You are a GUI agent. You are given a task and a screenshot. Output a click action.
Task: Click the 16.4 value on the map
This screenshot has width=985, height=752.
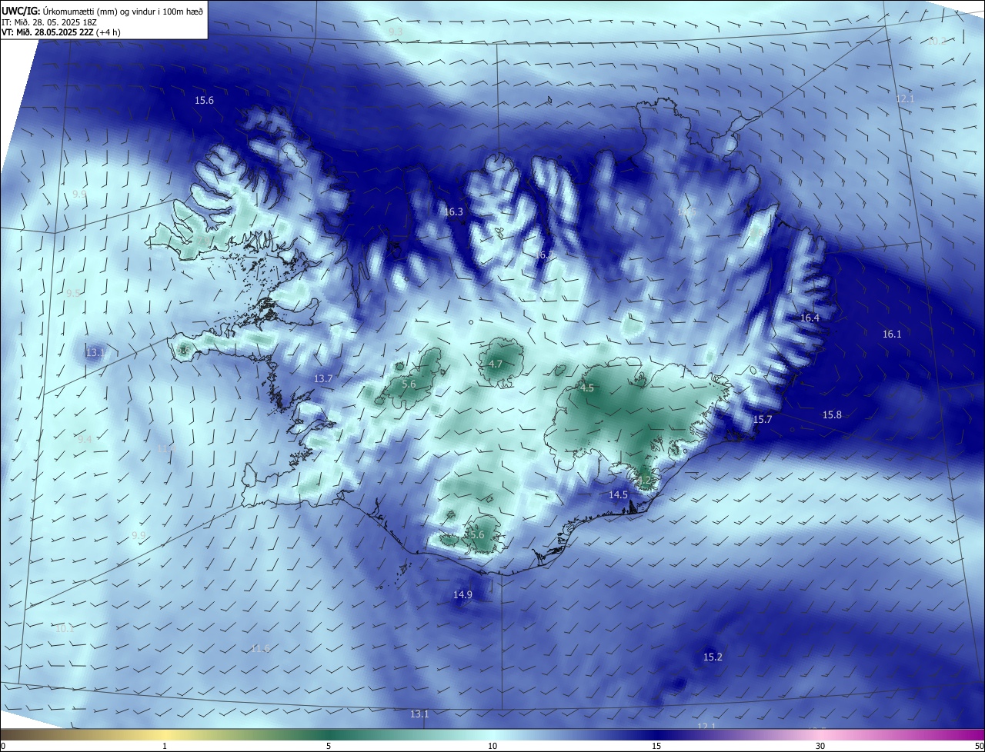point(810,318)
